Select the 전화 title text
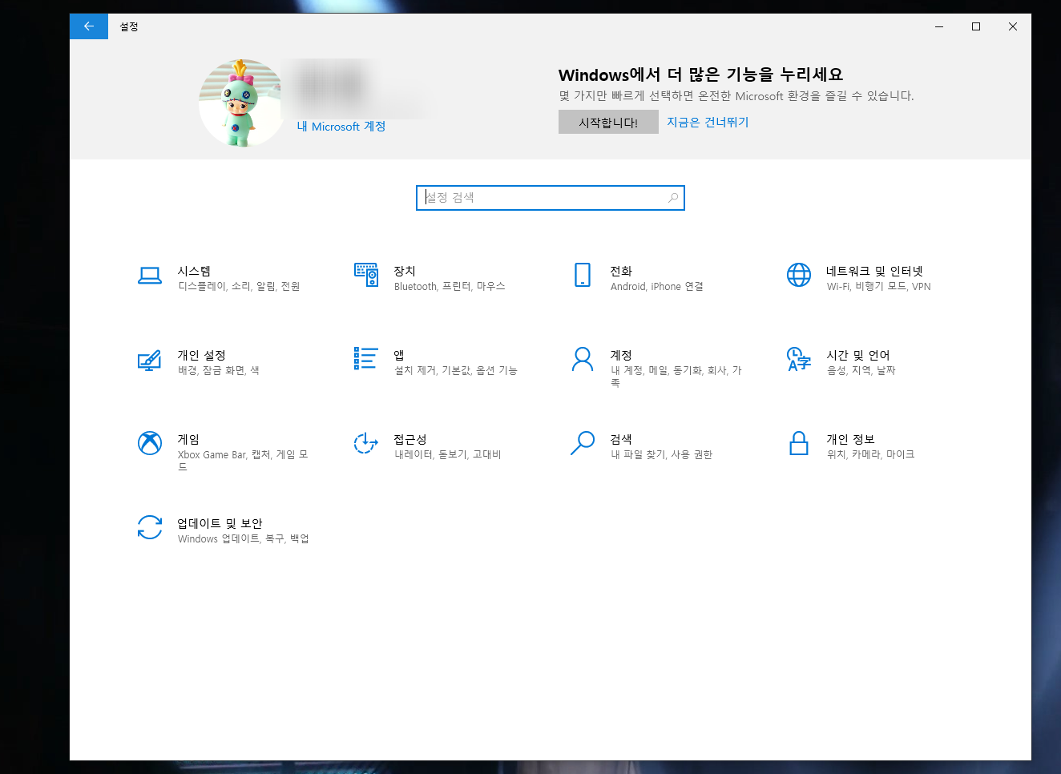The height and width of the screenshot is (774, 1061). tap(621, 272)
